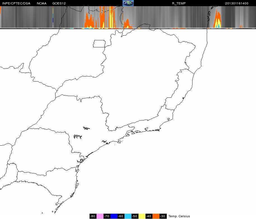
Task: Click the -50 legend value label
Action: pos(135,216)
